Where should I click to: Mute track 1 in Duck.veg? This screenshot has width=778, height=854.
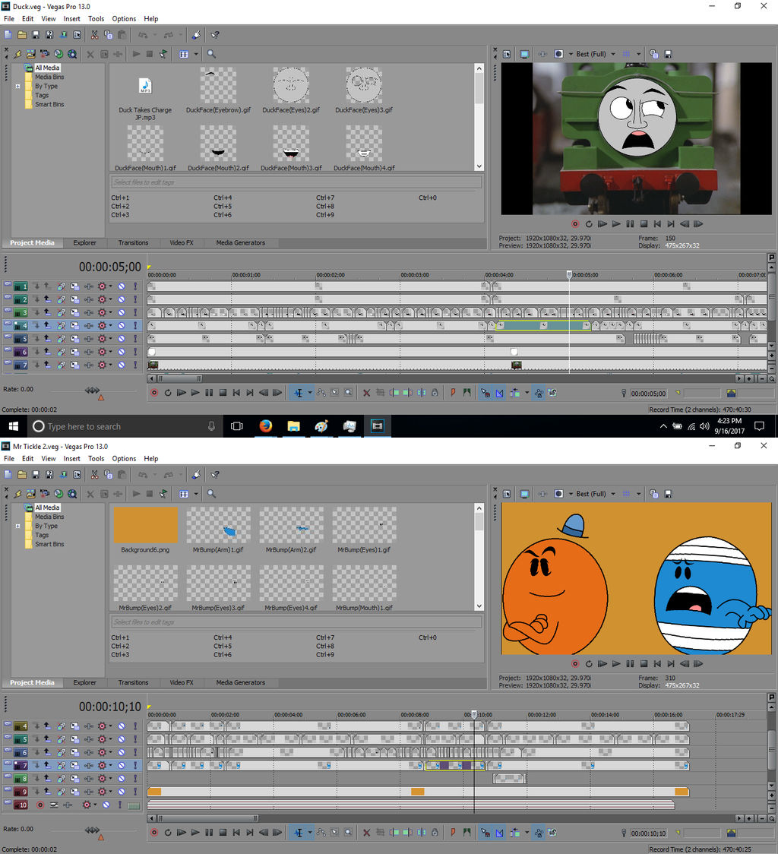tap(122, 286)
